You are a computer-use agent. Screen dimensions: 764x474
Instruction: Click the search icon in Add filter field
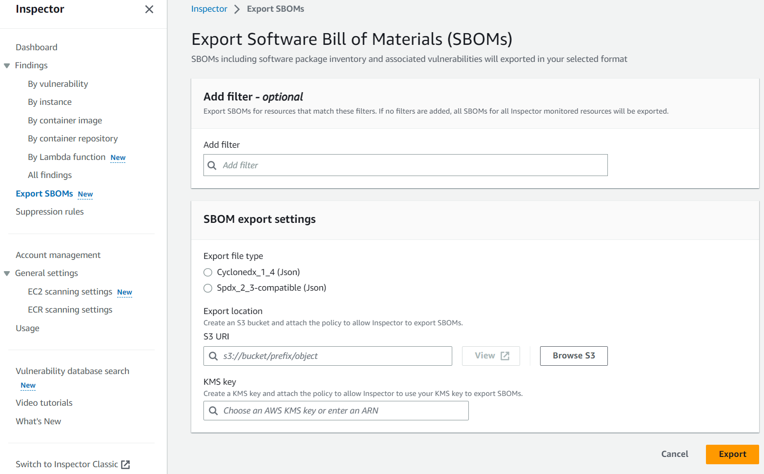[212, 165]
